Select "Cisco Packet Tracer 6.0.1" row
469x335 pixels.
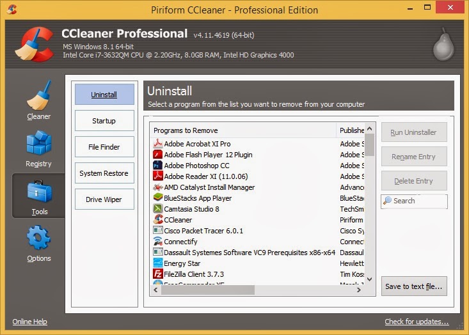[x=257, y=230]
